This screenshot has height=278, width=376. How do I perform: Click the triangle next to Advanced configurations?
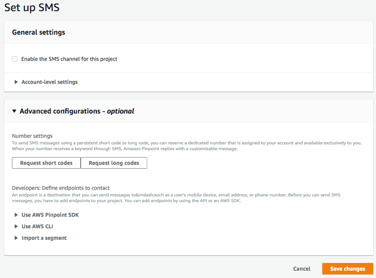point(14,111)
